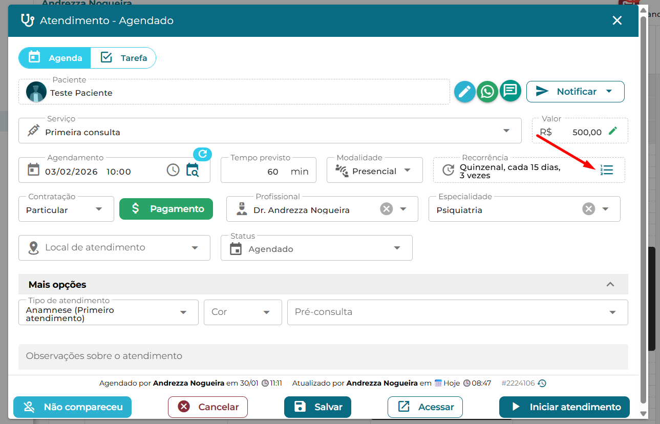Click the green message chat icon
Screen dimensions: 660x424
[510, 91]
